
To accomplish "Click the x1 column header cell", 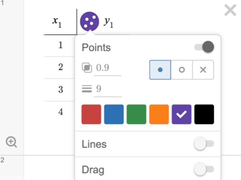I will [x=58, y=22].
